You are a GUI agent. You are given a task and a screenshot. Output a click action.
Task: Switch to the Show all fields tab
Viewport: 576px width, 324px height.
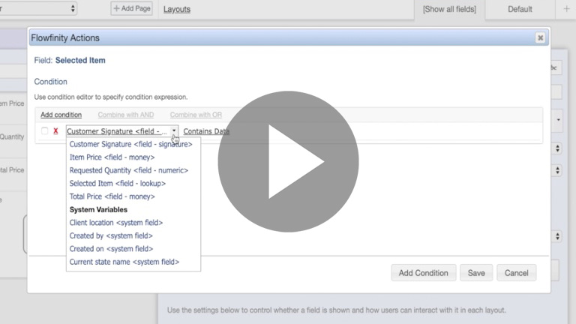[x=449, y=9]
